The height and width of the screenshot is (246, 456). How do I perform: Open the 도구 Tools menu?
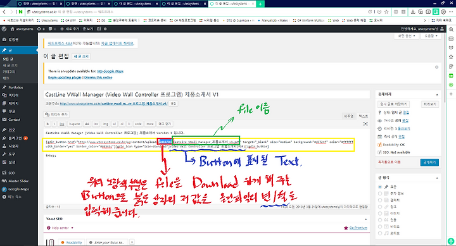[11, 154]
